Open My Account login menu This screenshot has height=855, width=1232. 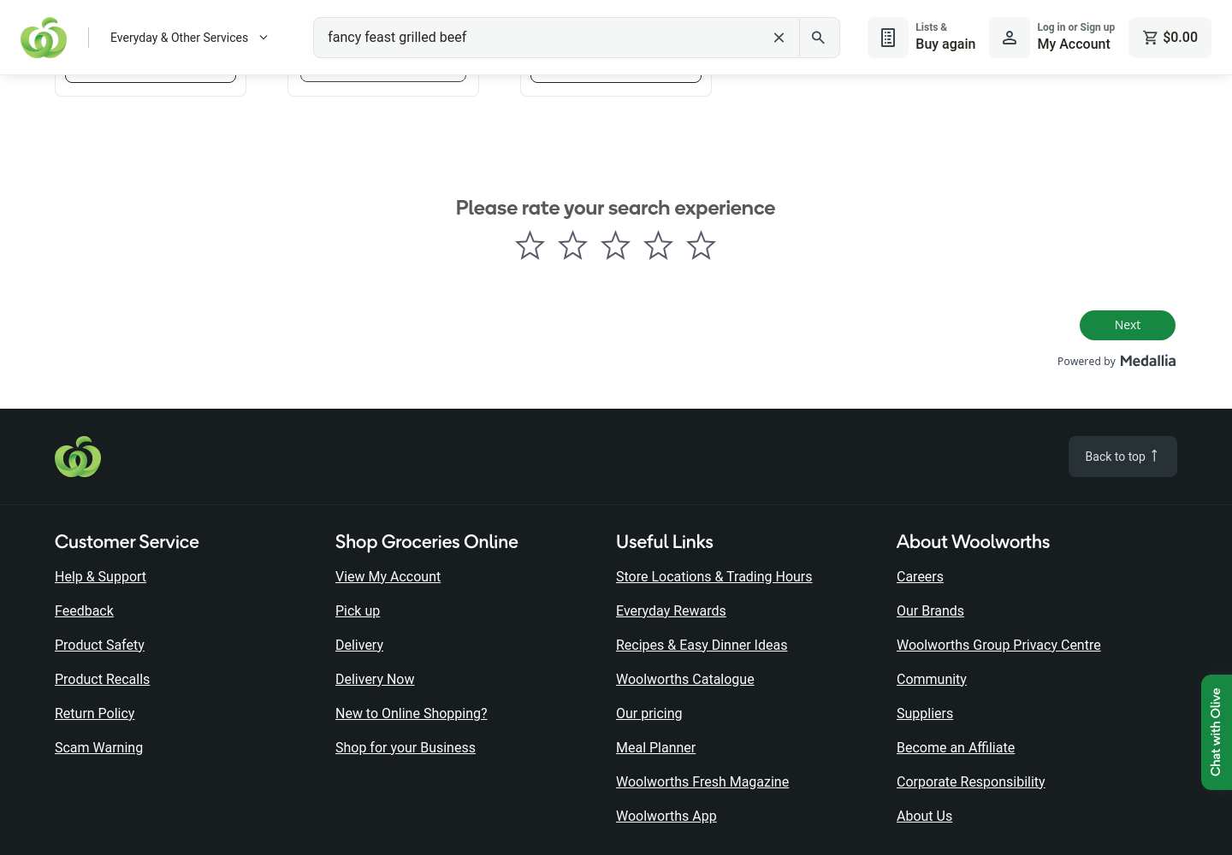point(1053,38)
